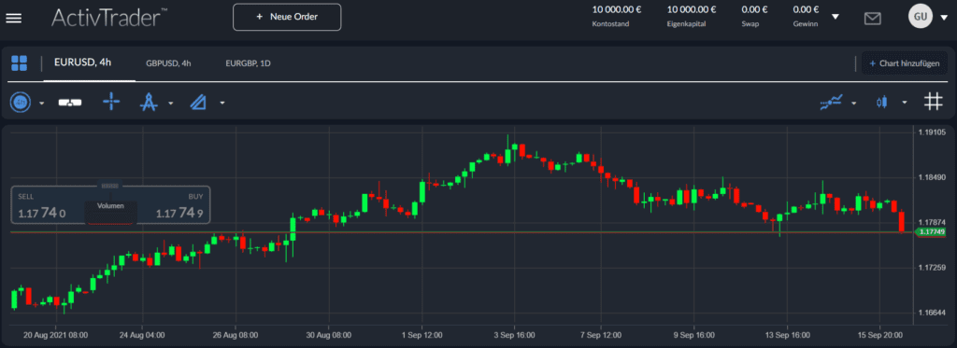
Task: Click the 1 Sep 12:00 time label
Action: 421,335
